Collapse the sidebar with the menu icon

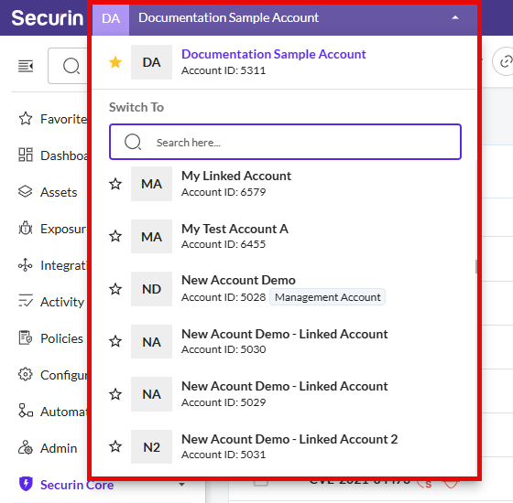click(26, 66)
